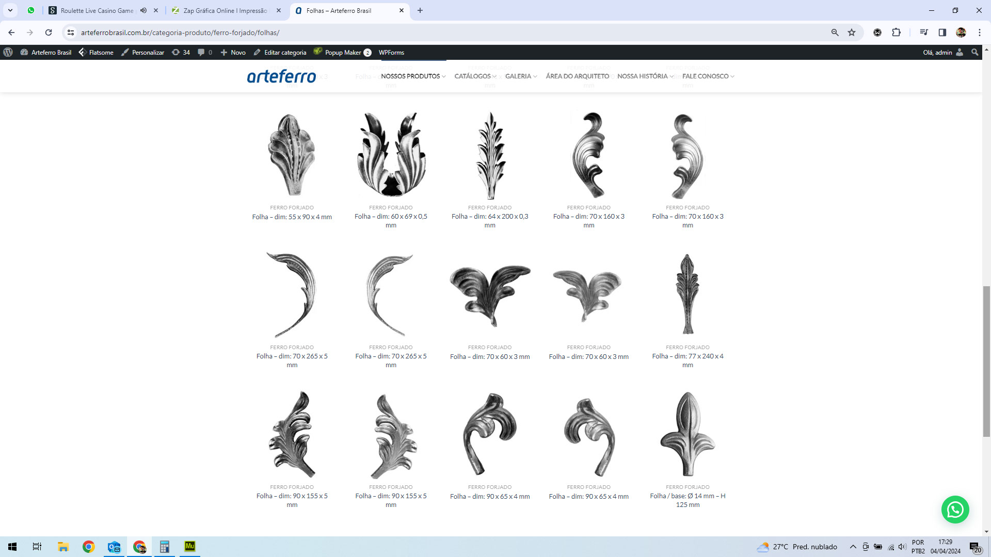Open browser extensions puzzle icon
Viewport: 991px width, 557px height.
896,32
